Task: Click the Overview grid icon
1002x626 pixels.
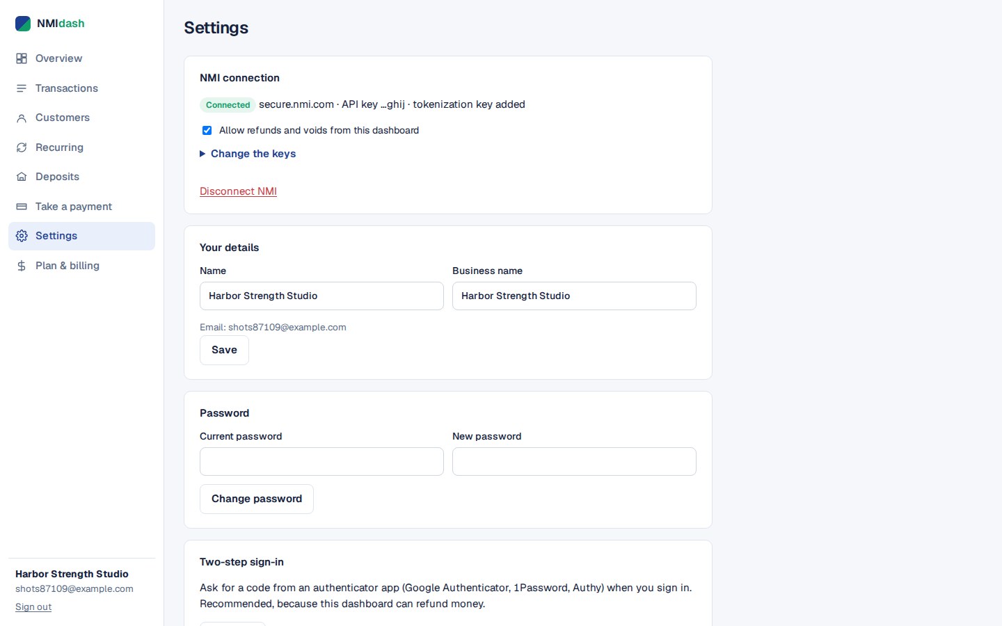Action: coord(22,58)
